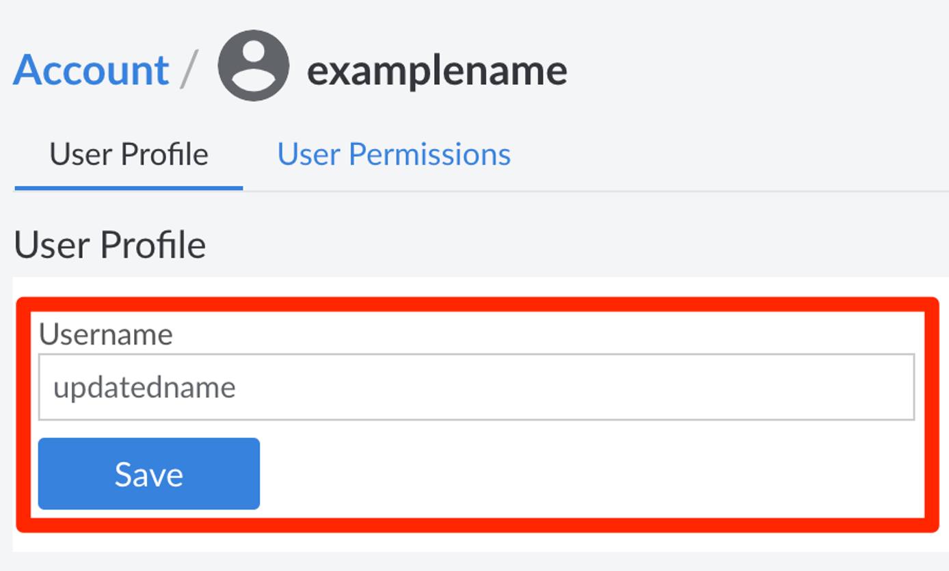Click the User Profile section title
The width and height of the screenshot is (949, 571).
point(111,245)
